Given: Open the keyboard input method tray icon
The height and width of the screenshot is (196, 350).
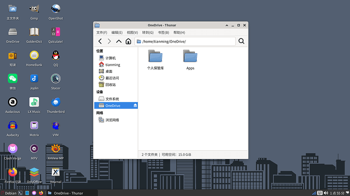Looking at the screenshot, I should point(320,193).
